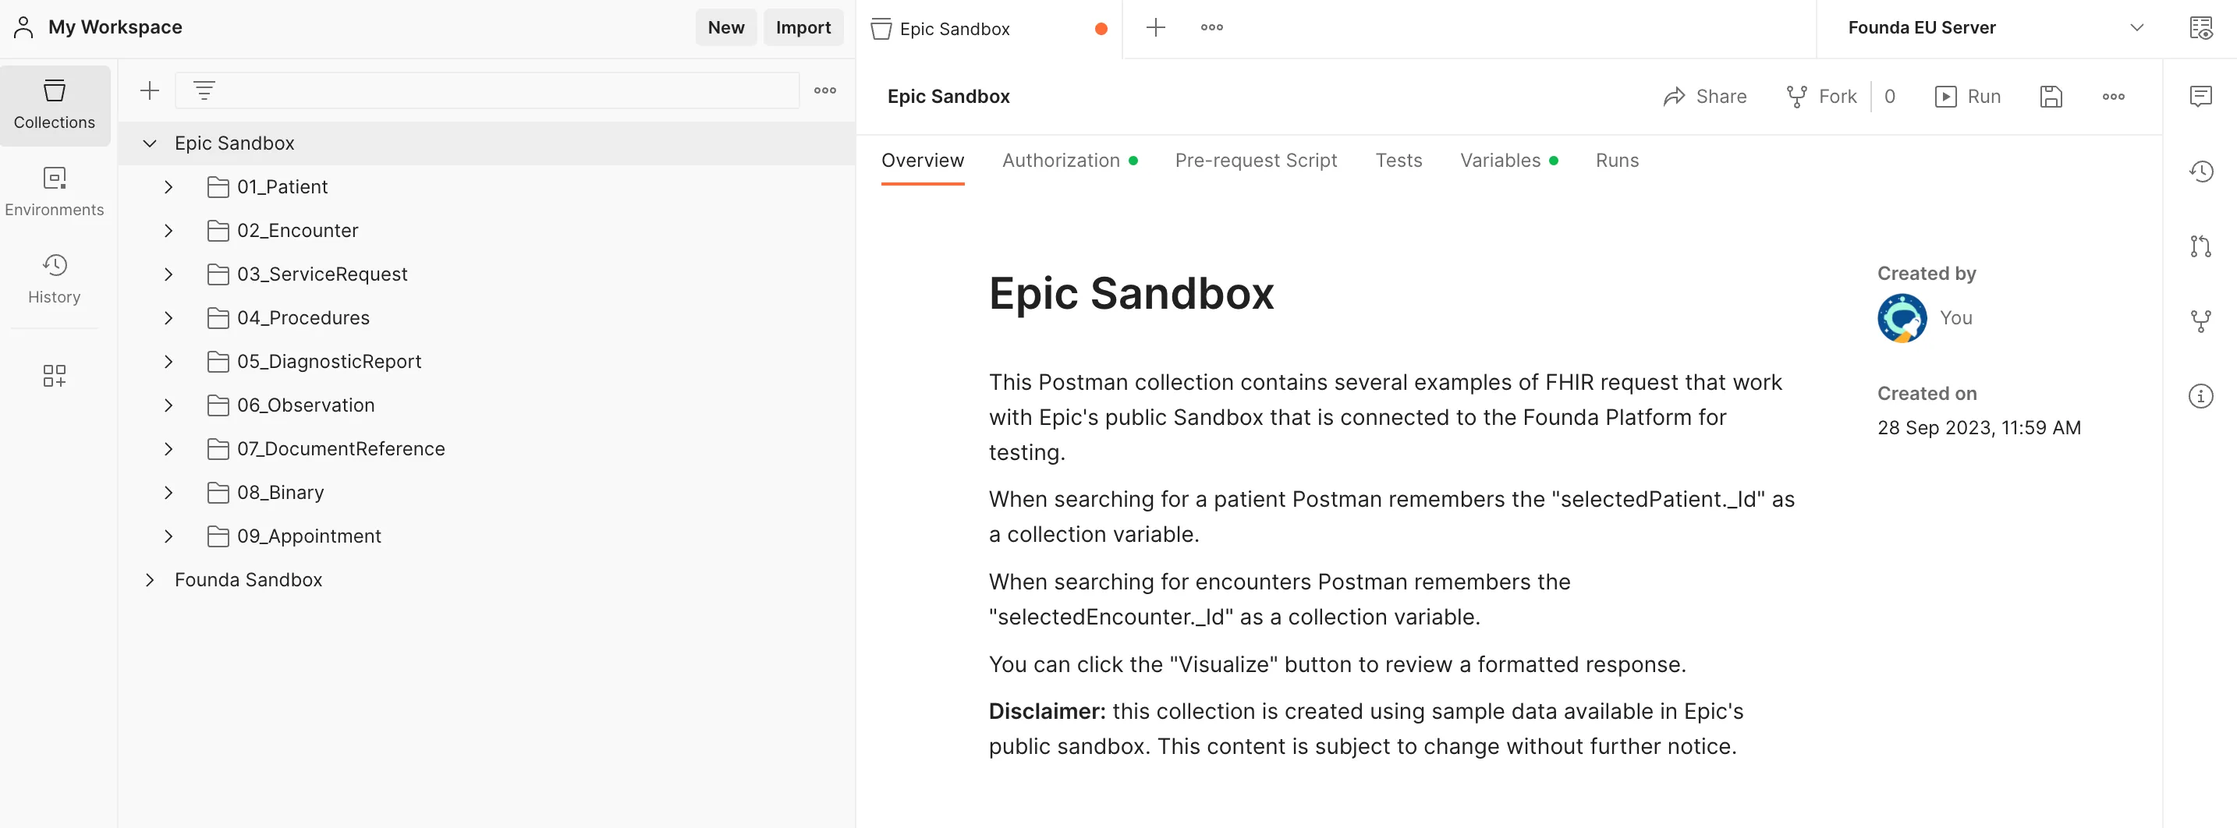Show the pull requests pane icon

pos(2200,246)
